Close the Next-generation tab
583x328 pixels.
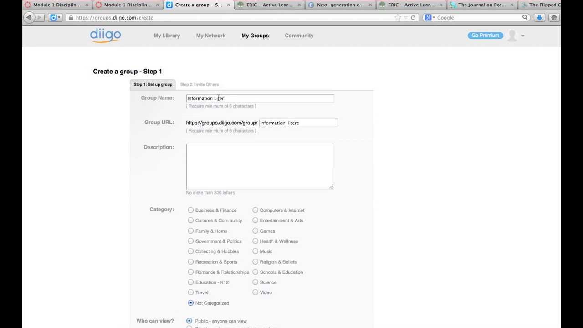[370, 5]
